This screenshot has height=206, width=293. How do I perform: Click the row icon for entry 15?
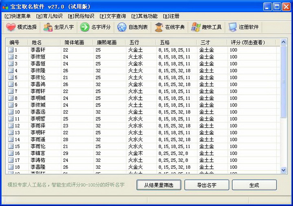(11, 147)
